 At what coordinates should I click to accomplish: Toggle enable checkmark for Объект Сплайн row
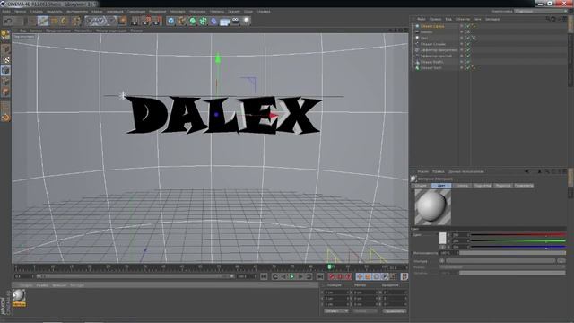point(468,44)
